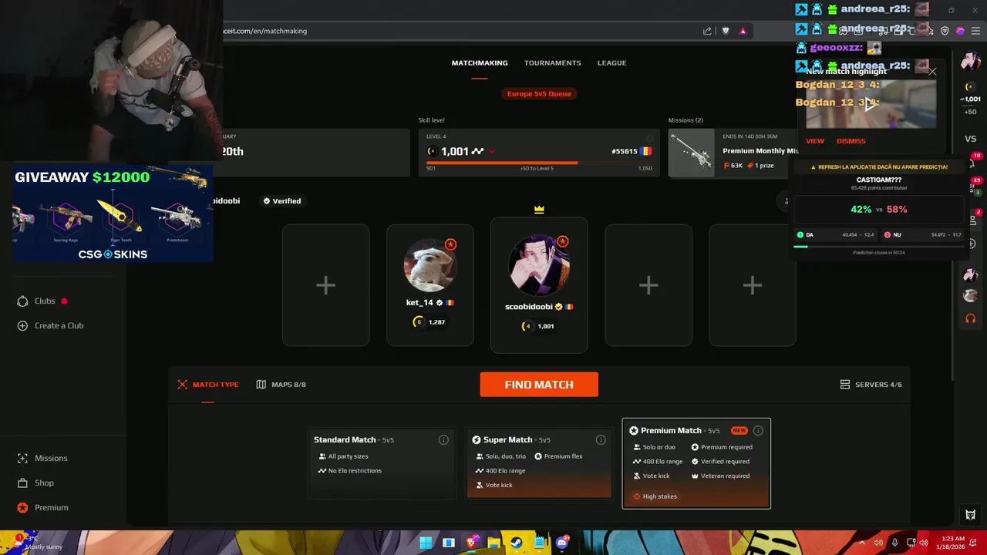
Task: Click the CSG-SKINS giveaway banner
Action: click(x=113, y=213)
